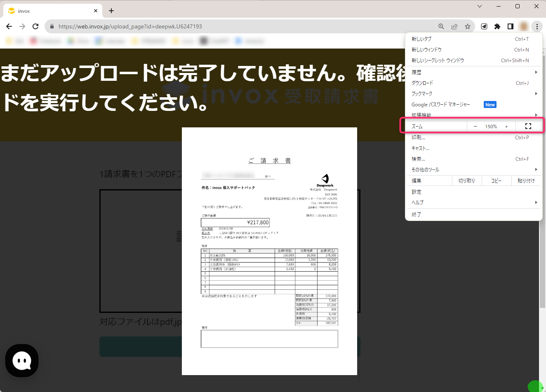Click the browser back arrow

(x=9, y=26)
